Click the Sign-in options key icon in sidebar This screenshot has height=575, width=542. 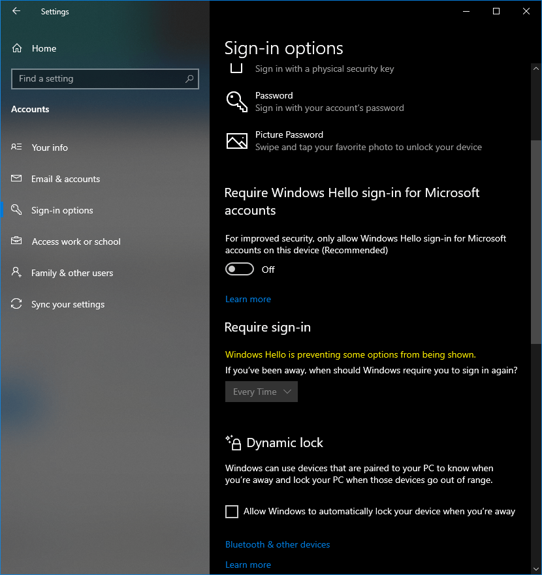click(x=16, y=210)
